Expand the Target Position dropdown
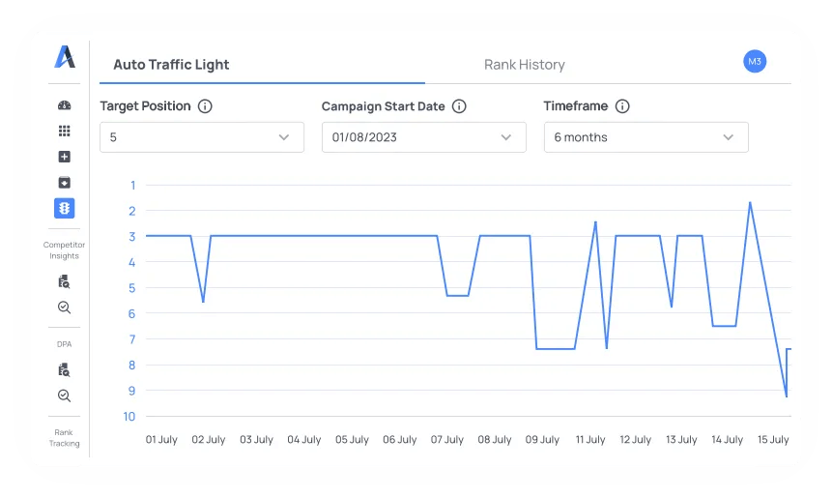Image resolution: width=832 pixels, height=498 pixels. point(202,137)
